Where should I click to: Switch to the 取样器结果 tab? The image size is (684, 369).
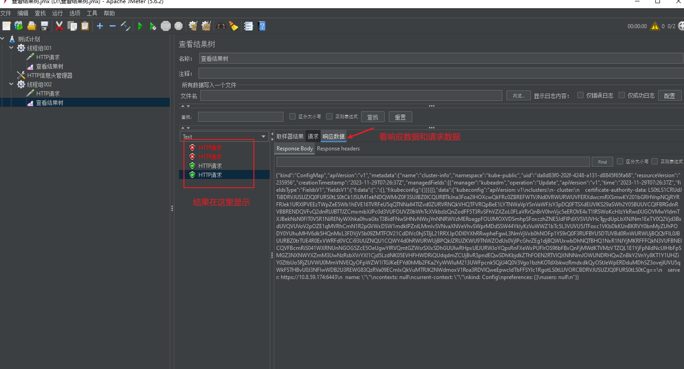[290, 136]
